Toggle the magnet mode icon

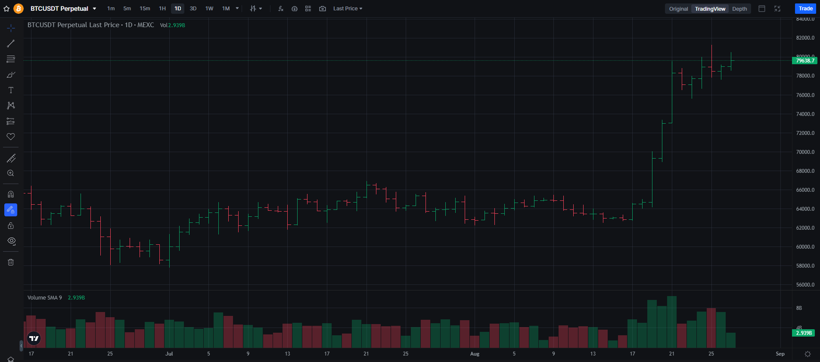coord(11,194)
